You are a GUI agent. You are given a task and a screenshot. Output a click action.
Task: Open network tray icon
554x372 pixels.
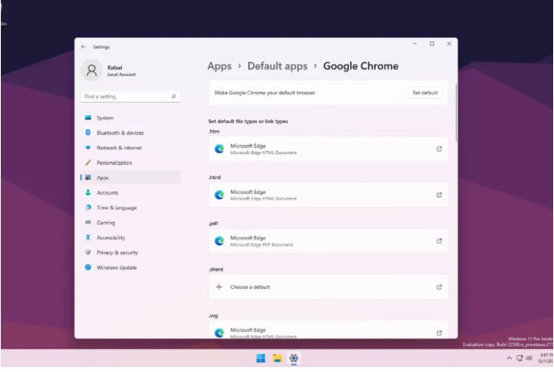point(520,358)
